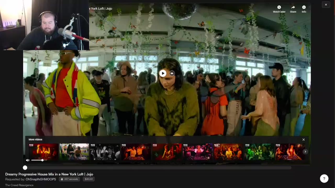
Task: Click the 337 seconds duration badge
Action: pos(69,179)
